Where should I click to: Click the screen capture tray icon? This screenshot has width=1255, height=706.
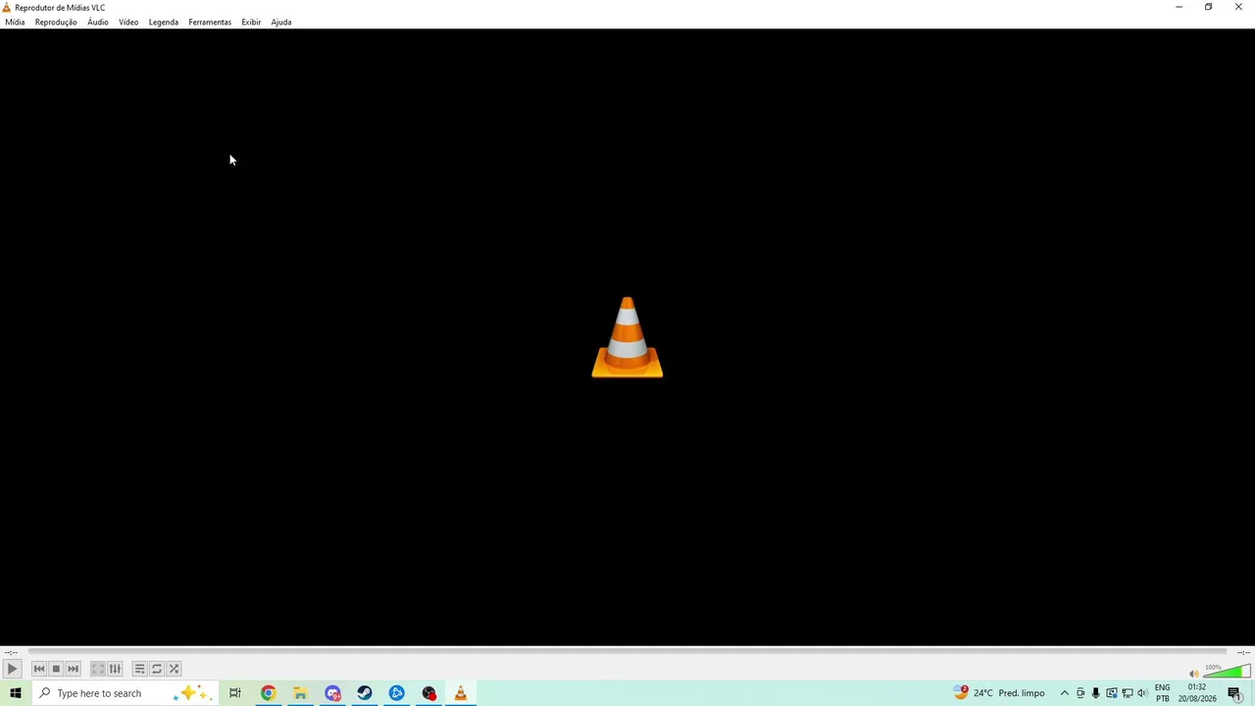click(1111, 693)
